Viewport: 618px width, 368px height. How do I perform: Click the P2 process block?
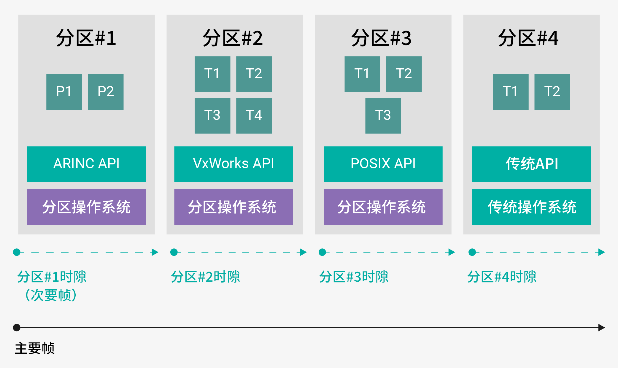(x=106, y=92)
